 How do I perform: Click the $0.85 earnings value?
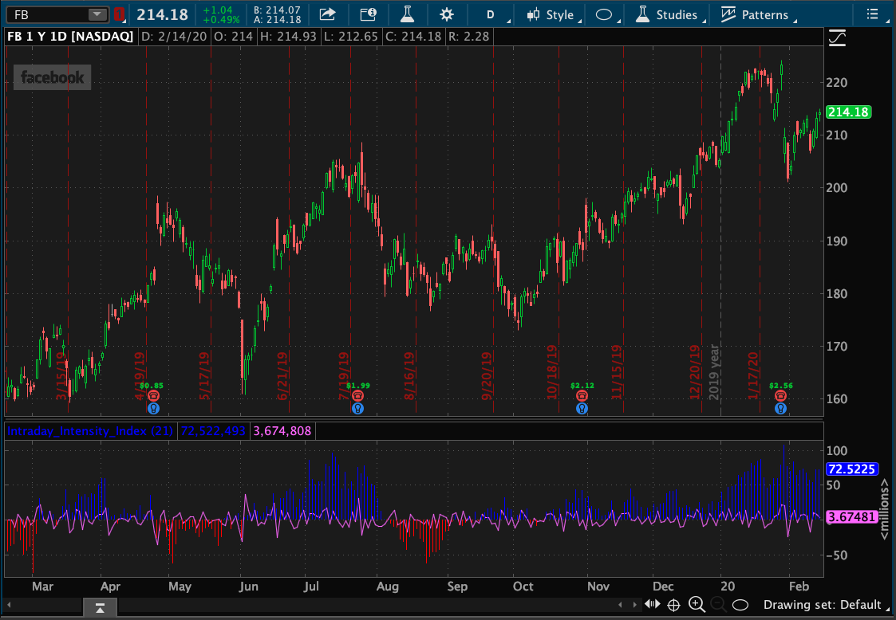(x=152, y=386)
